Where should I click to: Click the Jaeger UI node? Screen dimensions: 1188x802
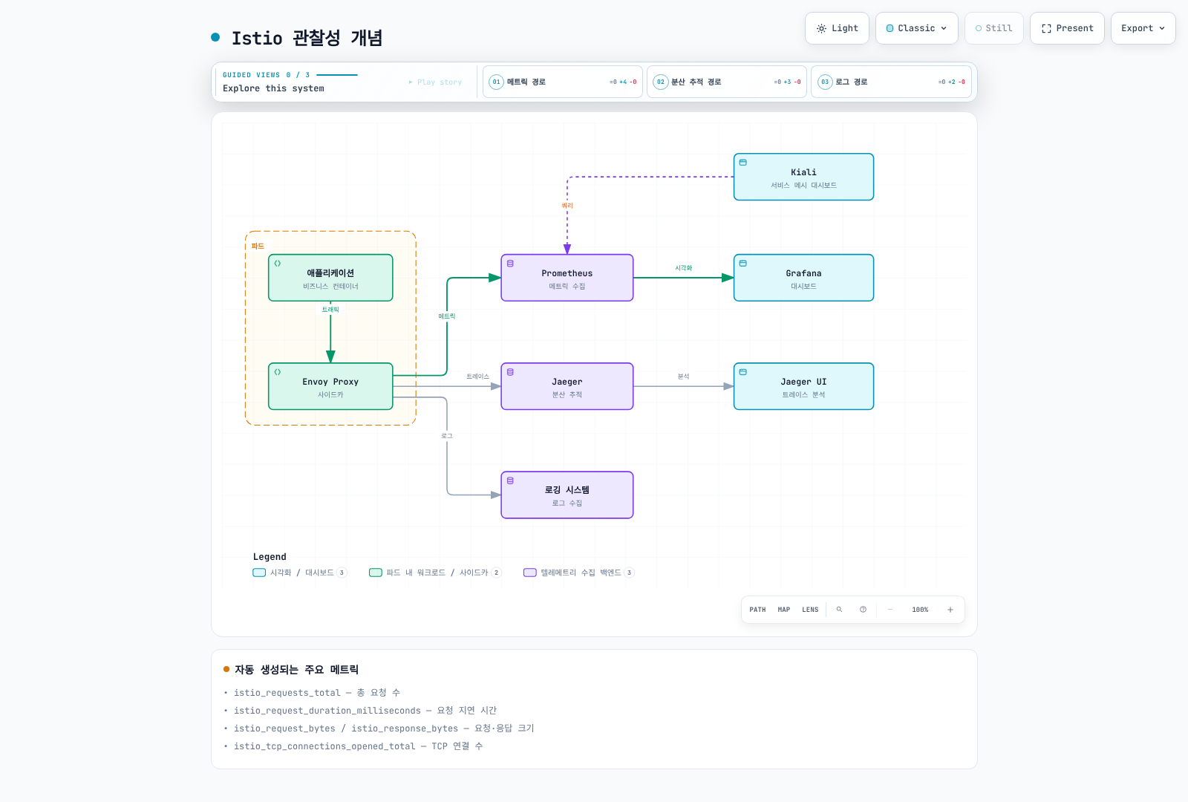point(803,386)
